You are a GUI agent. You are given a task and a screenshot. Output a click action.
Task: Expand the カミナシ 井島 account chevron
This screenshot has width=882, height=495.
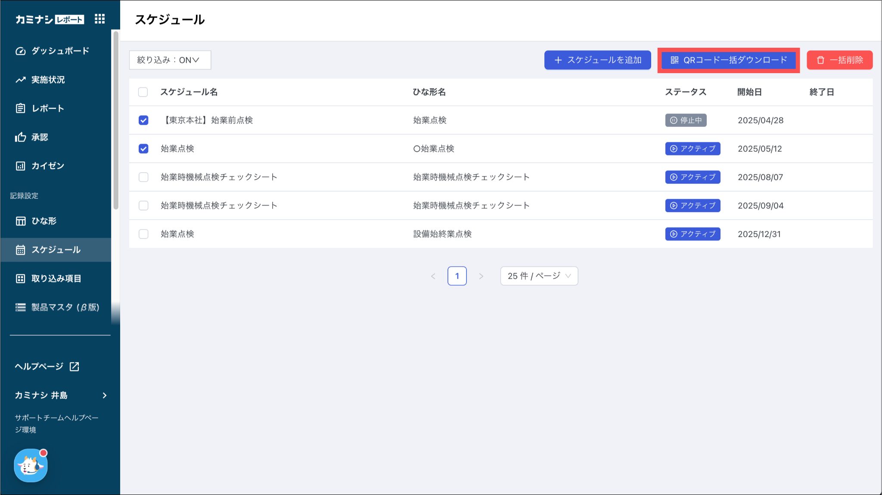click(105, 395)
